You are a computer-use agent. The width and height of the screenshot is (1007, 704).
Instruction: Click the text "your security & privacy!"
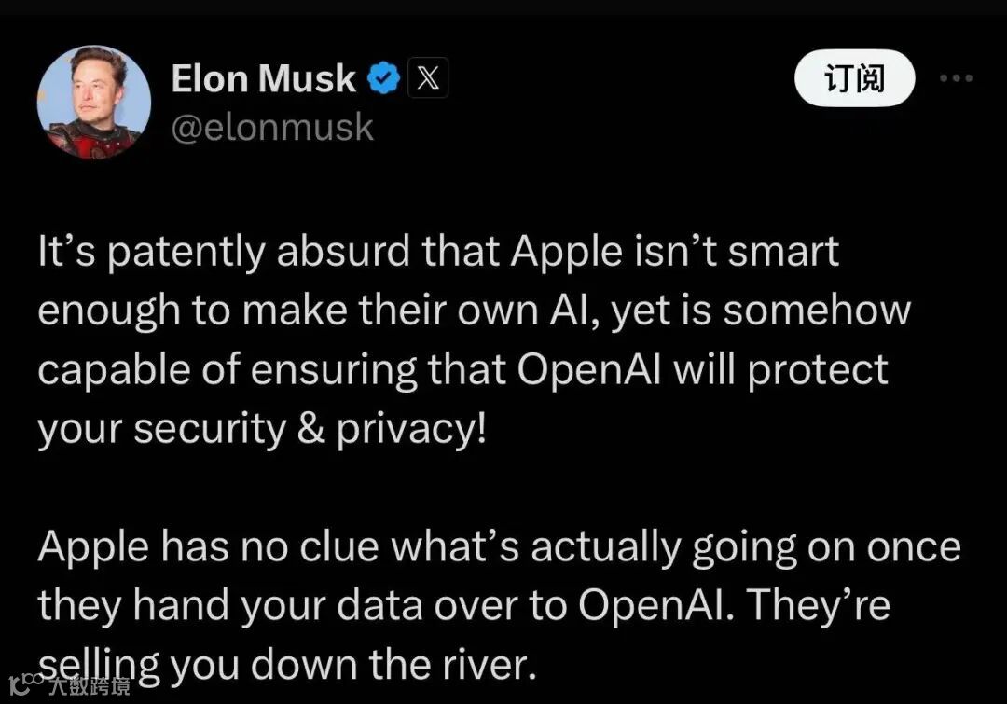pyautogui.click(x=262, y=429)
